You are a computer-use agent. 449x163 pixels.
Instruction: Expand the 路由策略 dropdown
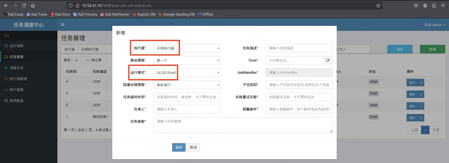click(x=187, y=60)
